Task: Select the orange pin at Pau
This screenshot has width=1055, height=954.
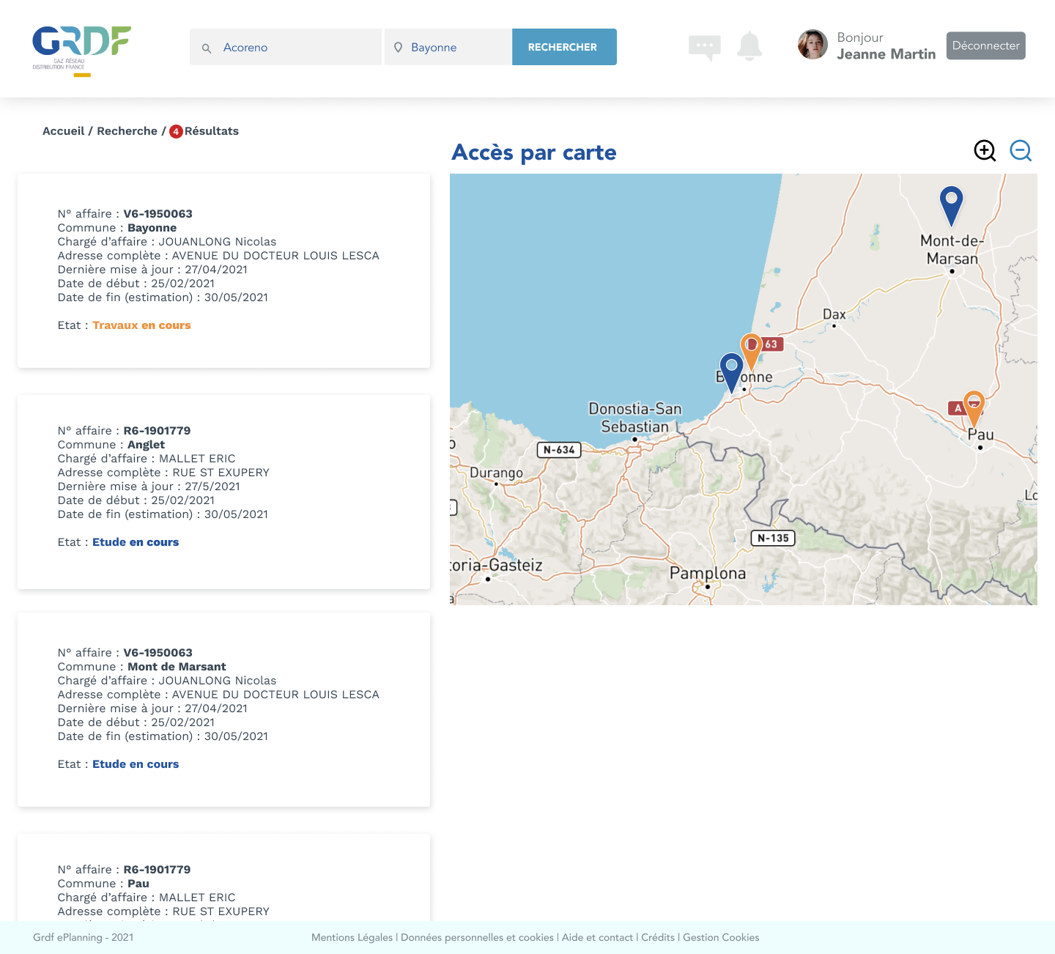Action: [974, 409]
